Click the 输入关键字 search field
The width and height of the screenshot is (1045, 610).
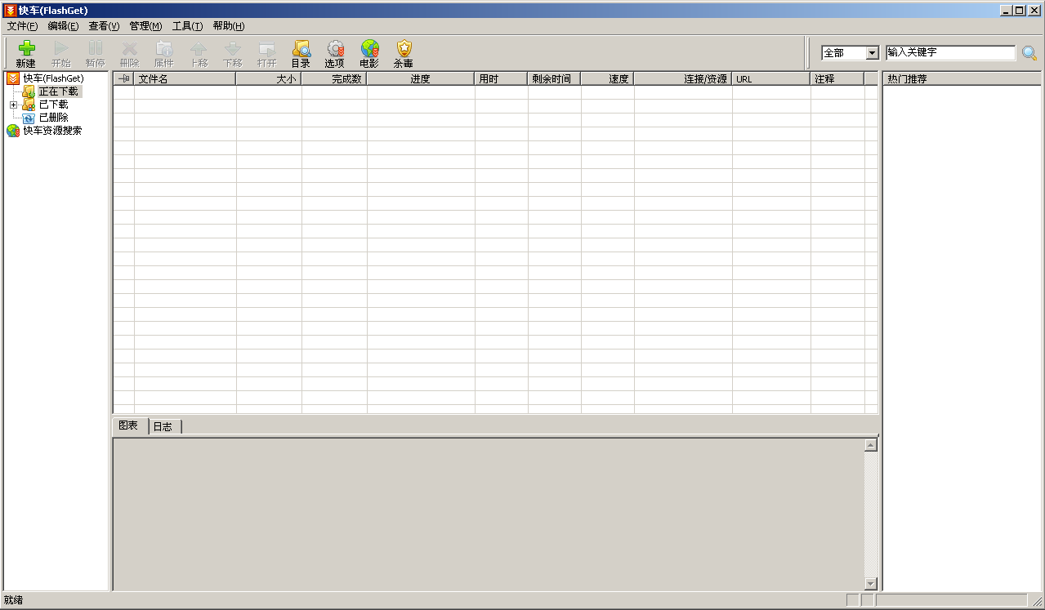coord(950,53)
